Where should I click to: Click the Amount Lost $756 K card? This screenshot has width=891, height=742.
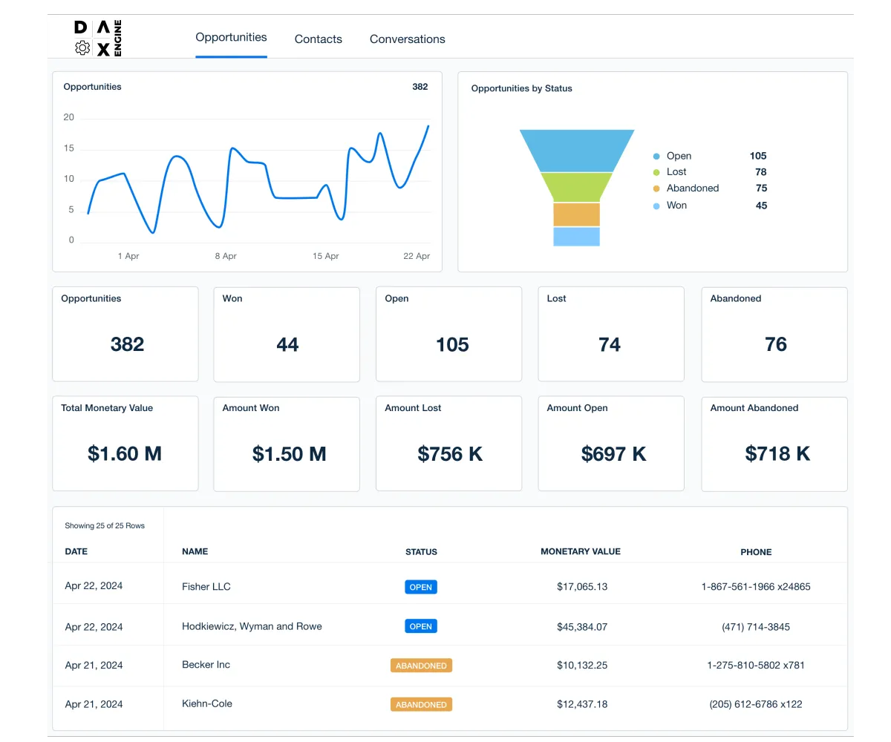448,444
